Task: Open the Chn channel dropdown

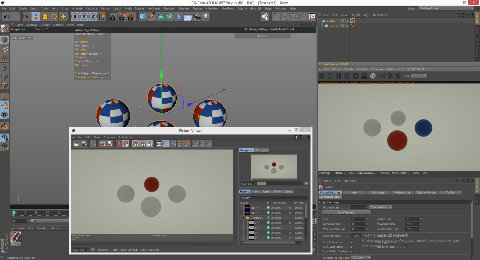Action: [x=419, y=76]
